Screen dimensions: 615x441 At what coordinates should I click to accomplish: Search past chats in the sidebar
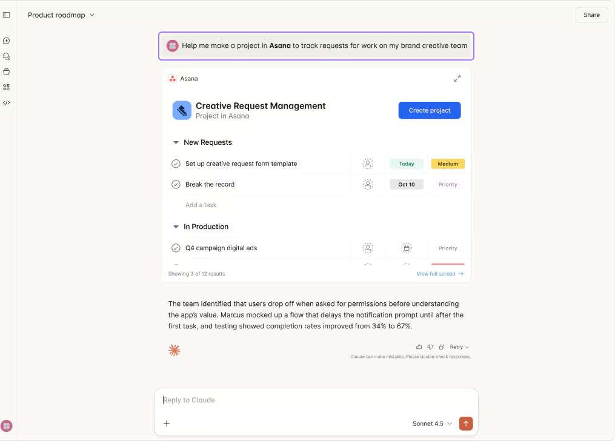coord(7,56)
